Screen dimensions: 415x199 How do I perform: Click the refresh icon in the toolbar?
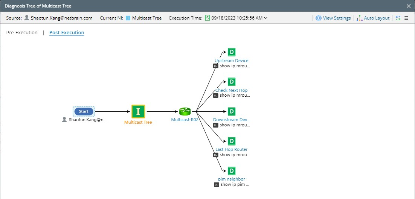pos(398,18)
